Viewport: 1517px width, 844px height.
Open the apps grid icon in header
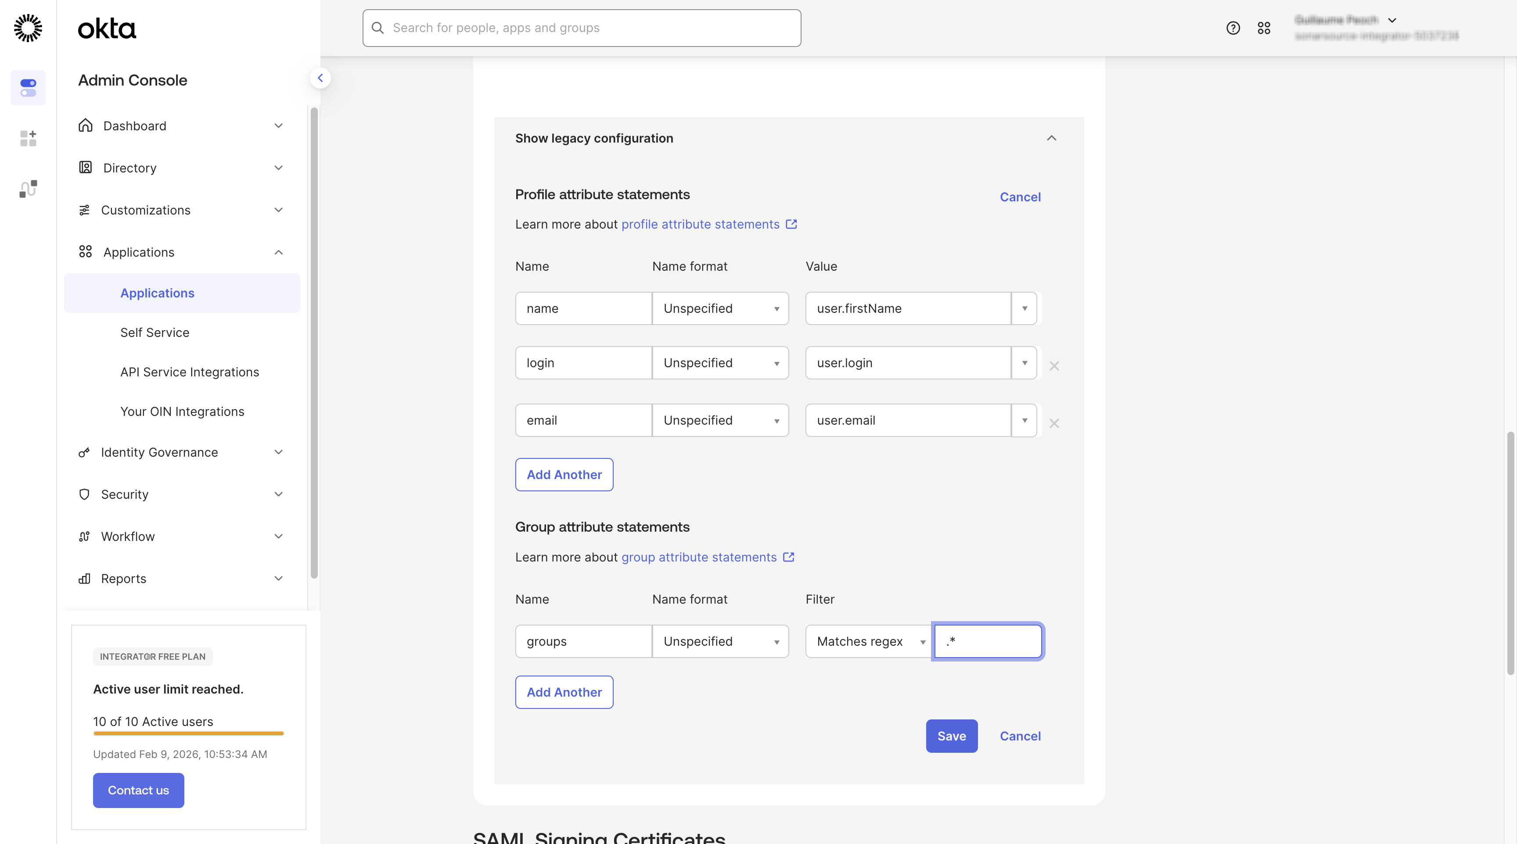coord(1264,28)
